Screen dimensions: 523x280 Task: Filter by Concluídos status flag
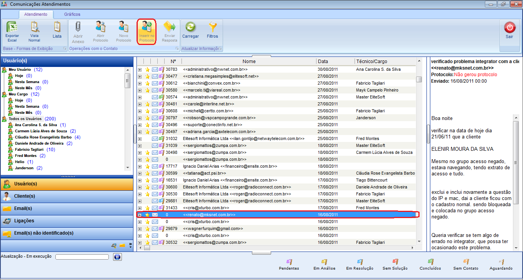click(430, 262)
